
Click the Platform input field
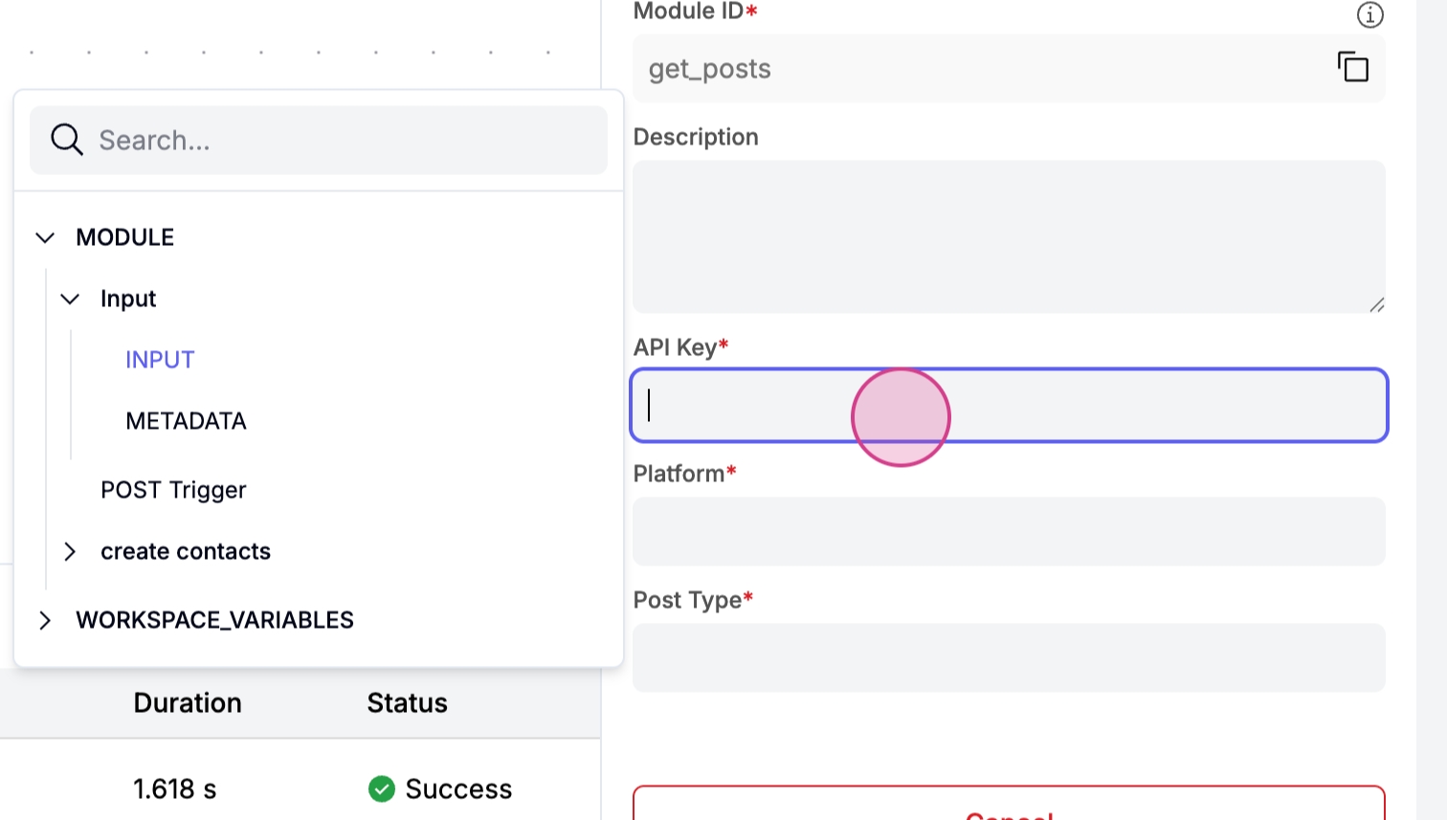tap(1008, 531)
